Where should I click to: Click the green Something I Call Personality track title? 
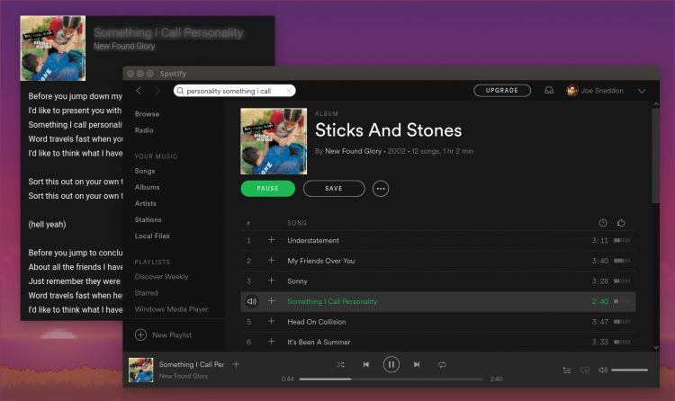pos(332,301)
